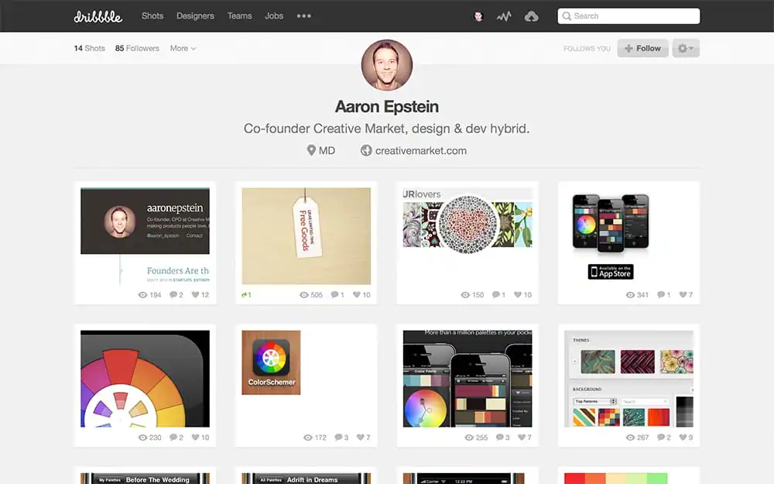
Task: Click the views eye icon showing 172
Action: pyautogui.click(x=308, y=438)
